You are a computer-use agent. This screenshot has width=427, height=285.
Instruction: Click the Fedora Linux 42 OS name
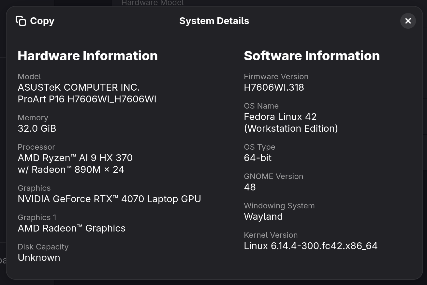point(280,117)
